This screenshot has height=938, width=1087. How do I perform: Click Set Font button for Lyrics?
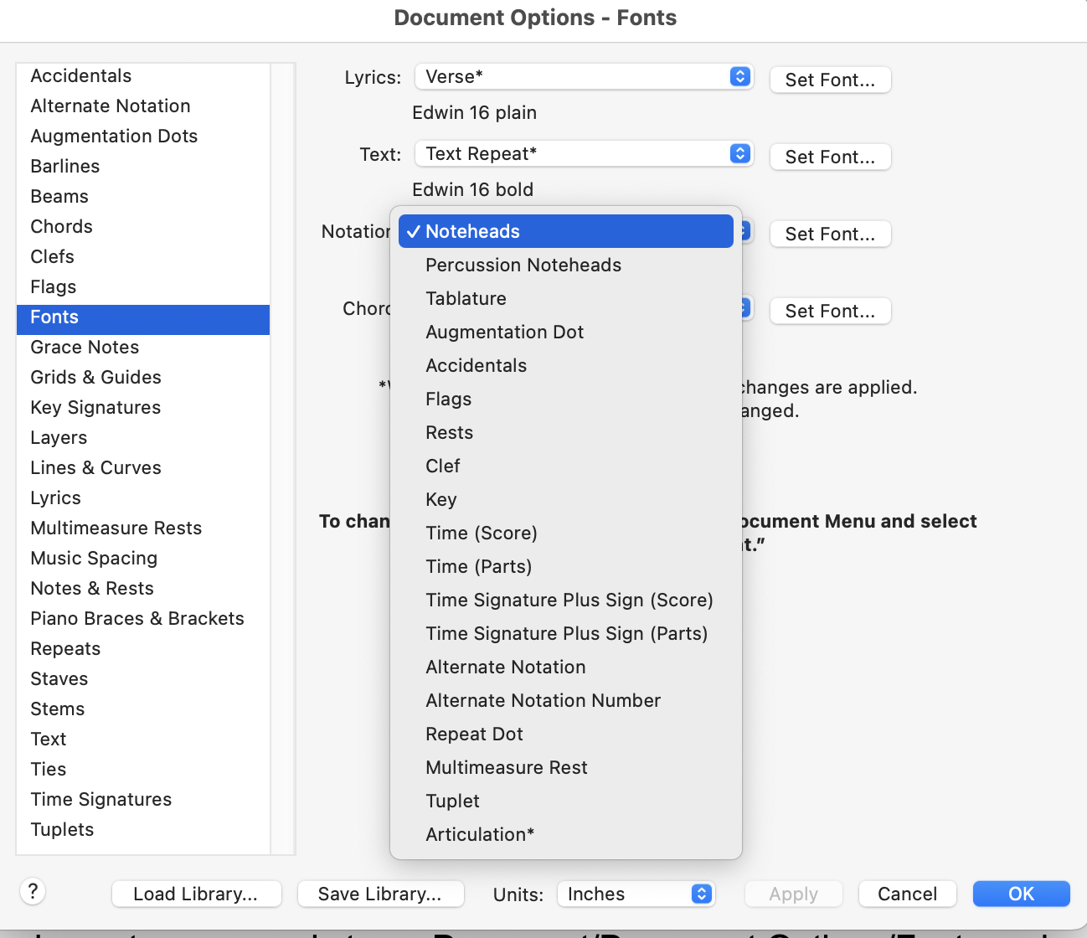pyautogui.click(x=830, y=80)
